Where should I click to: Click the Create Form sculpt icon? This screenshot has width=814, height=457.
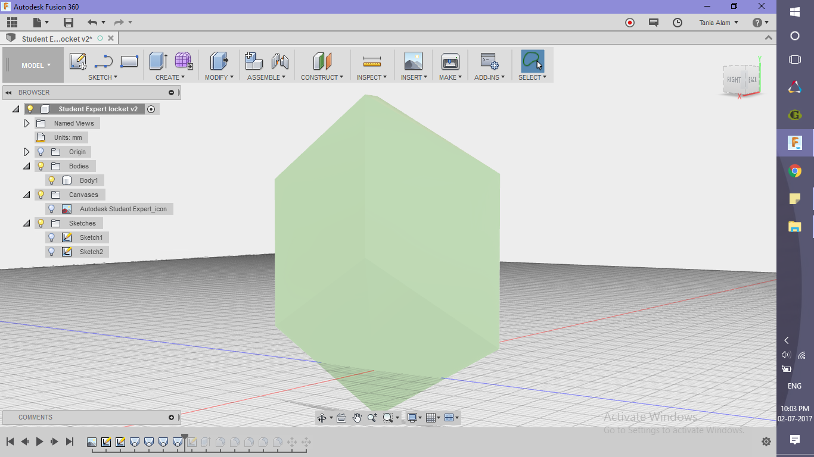point(184,61)
